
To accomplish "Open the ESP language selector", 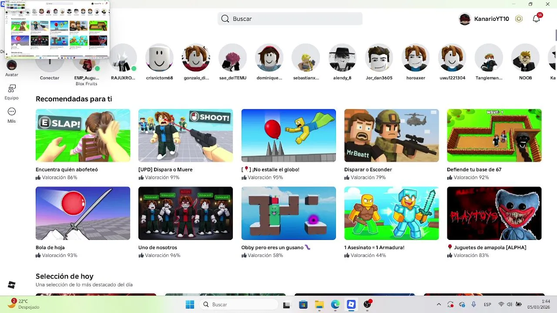I will coord(488,305).
